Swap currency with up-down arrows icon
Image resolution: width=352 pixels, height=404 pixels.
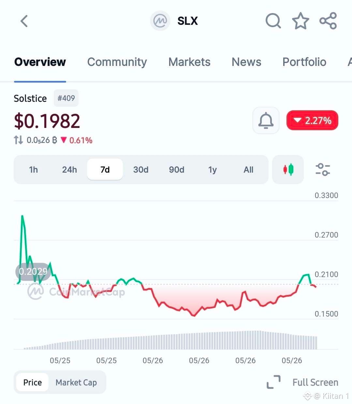click(18, 140)
